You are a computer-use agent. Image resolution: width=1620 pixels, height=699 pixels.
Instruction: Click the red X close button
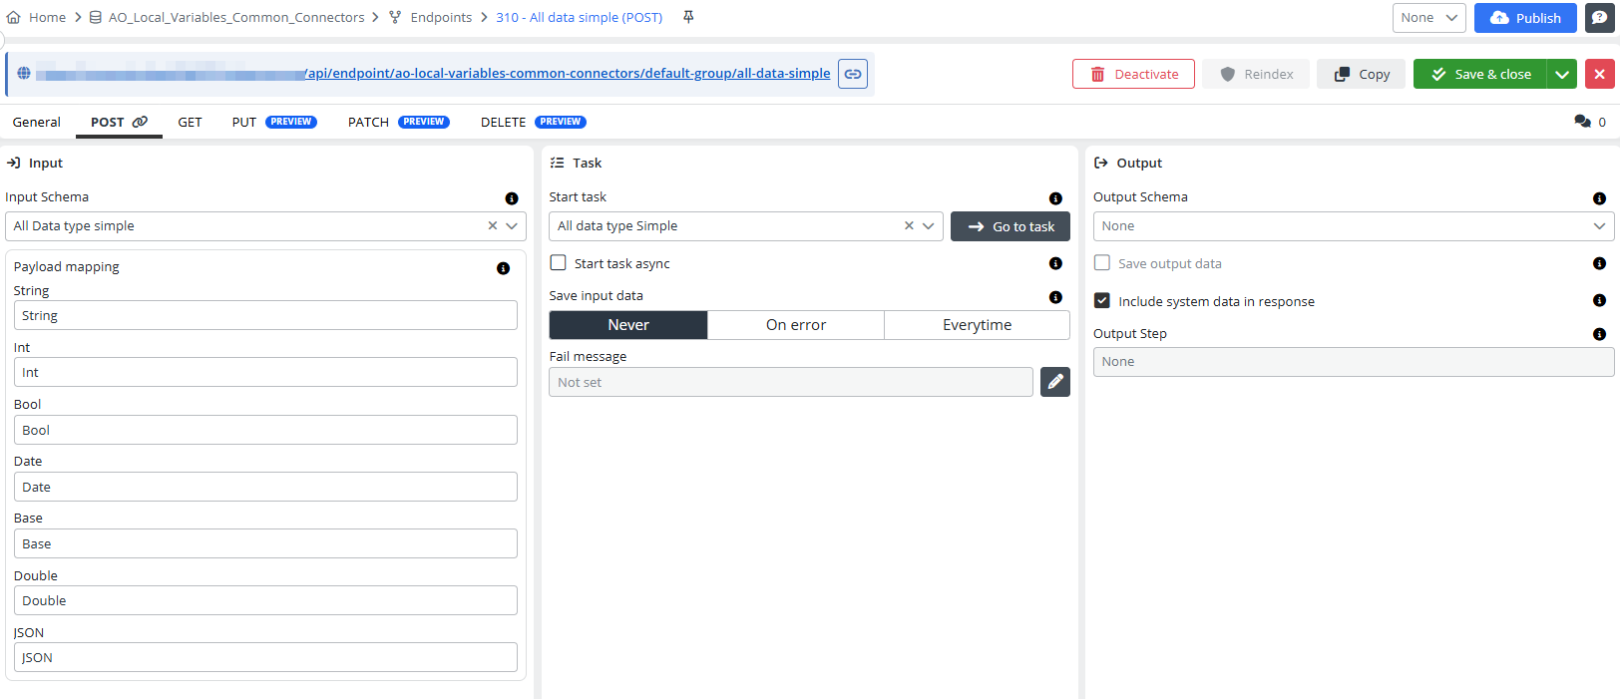pos(1599,74)
